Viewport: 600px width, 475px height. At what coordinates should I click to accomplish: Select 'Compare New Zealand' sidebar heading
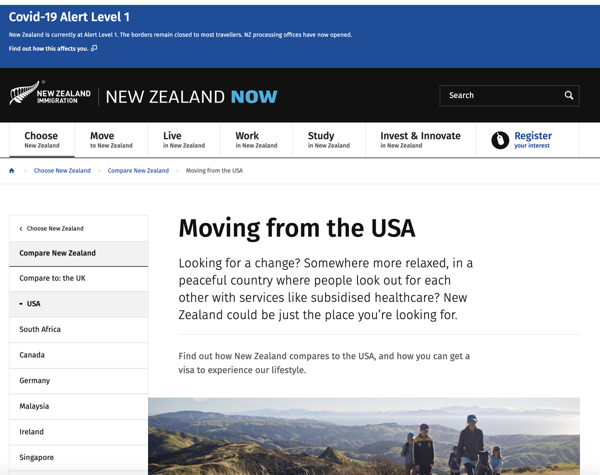[x=78, y=253]
